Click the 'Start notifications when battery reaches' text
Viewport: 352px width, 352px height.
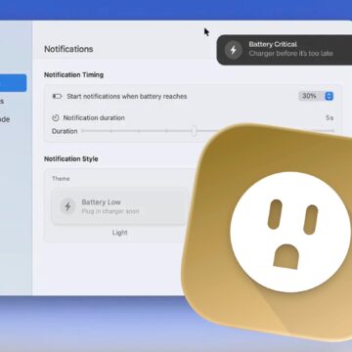click(x=127, y=97)
